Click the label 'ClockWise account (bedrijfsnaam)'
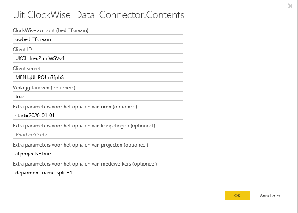298x213 pixels. click(x=51, y=30)
